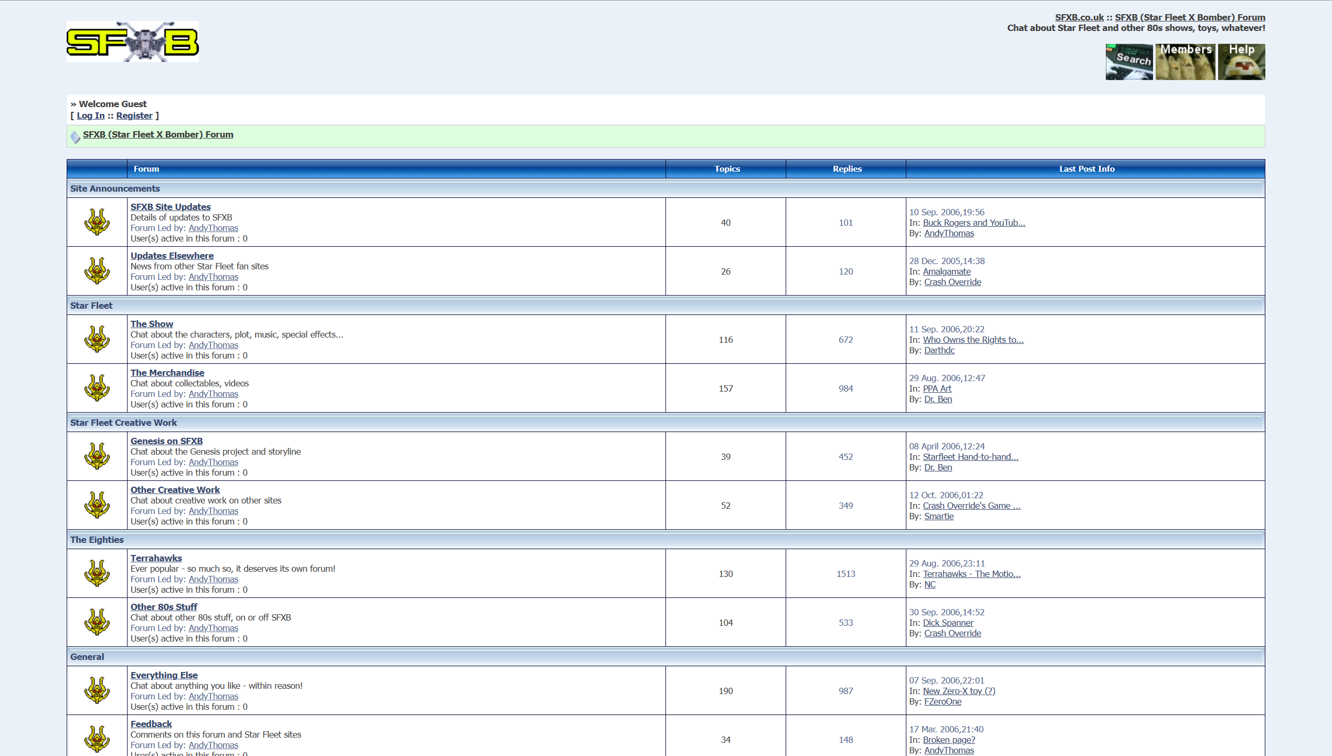Screen dimensions: 1332x756
Task: Click the 'Replies' column header
Action: [847, 169]
